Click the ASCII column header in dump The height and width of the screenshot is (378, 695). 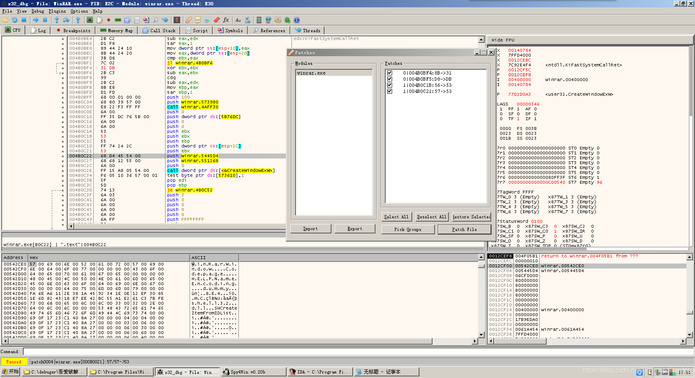pos(214,257)
